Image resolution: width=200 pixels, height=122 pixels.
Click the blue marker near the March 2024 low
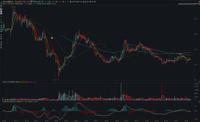[59, 69]
